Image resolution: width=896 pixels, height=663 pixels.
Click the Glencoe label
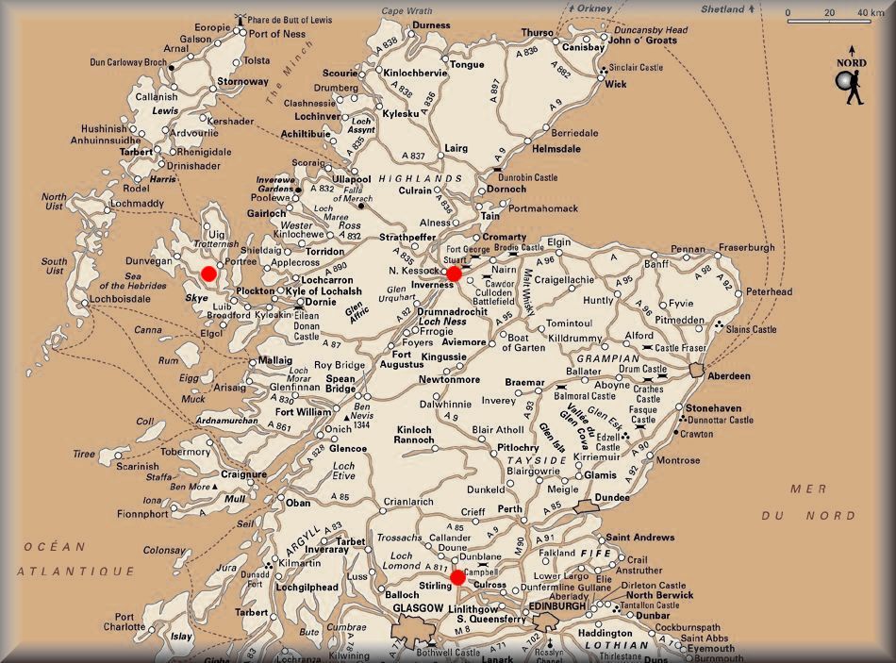tap(347, 449)
